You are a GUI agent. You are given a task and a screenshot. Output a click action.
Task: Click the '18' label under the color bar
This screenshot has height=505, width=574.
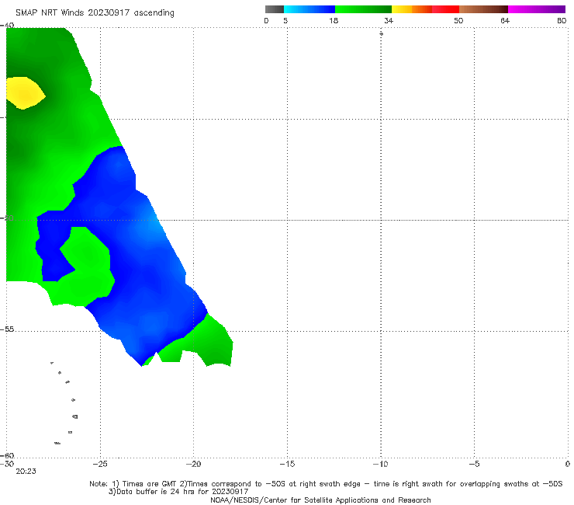334,21
